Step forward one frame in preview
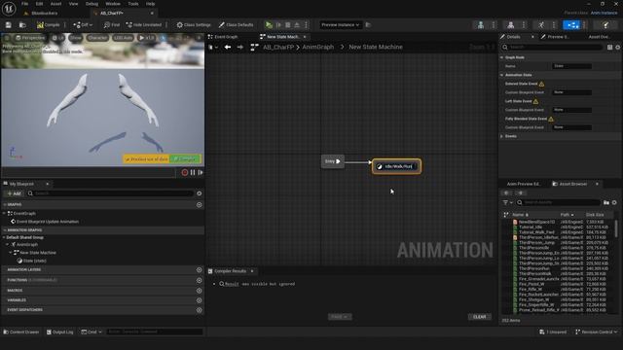Image resolution: width=623 pixels, height=350 pixels. tap(201, 173)
